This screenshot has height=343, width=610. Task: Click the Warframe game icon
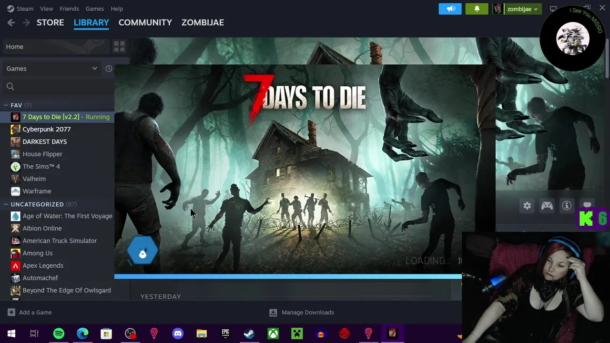(16, 191)
